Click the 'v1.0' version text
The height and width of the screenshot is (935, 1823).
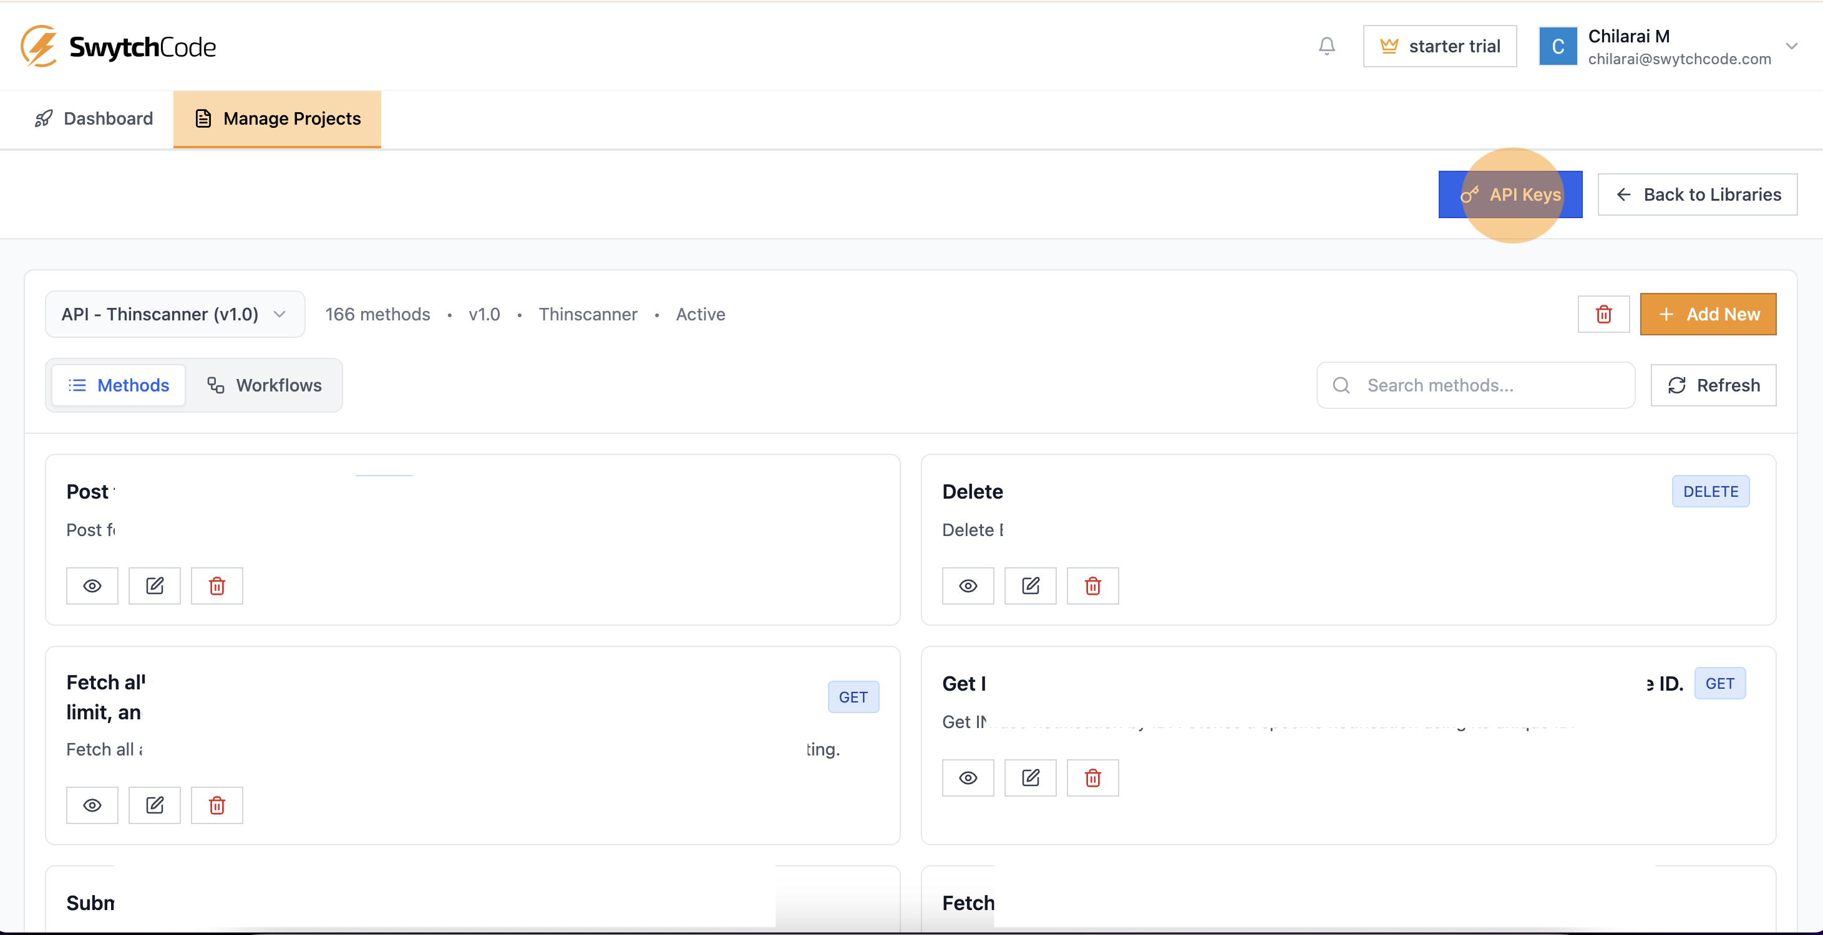point(484,314)
